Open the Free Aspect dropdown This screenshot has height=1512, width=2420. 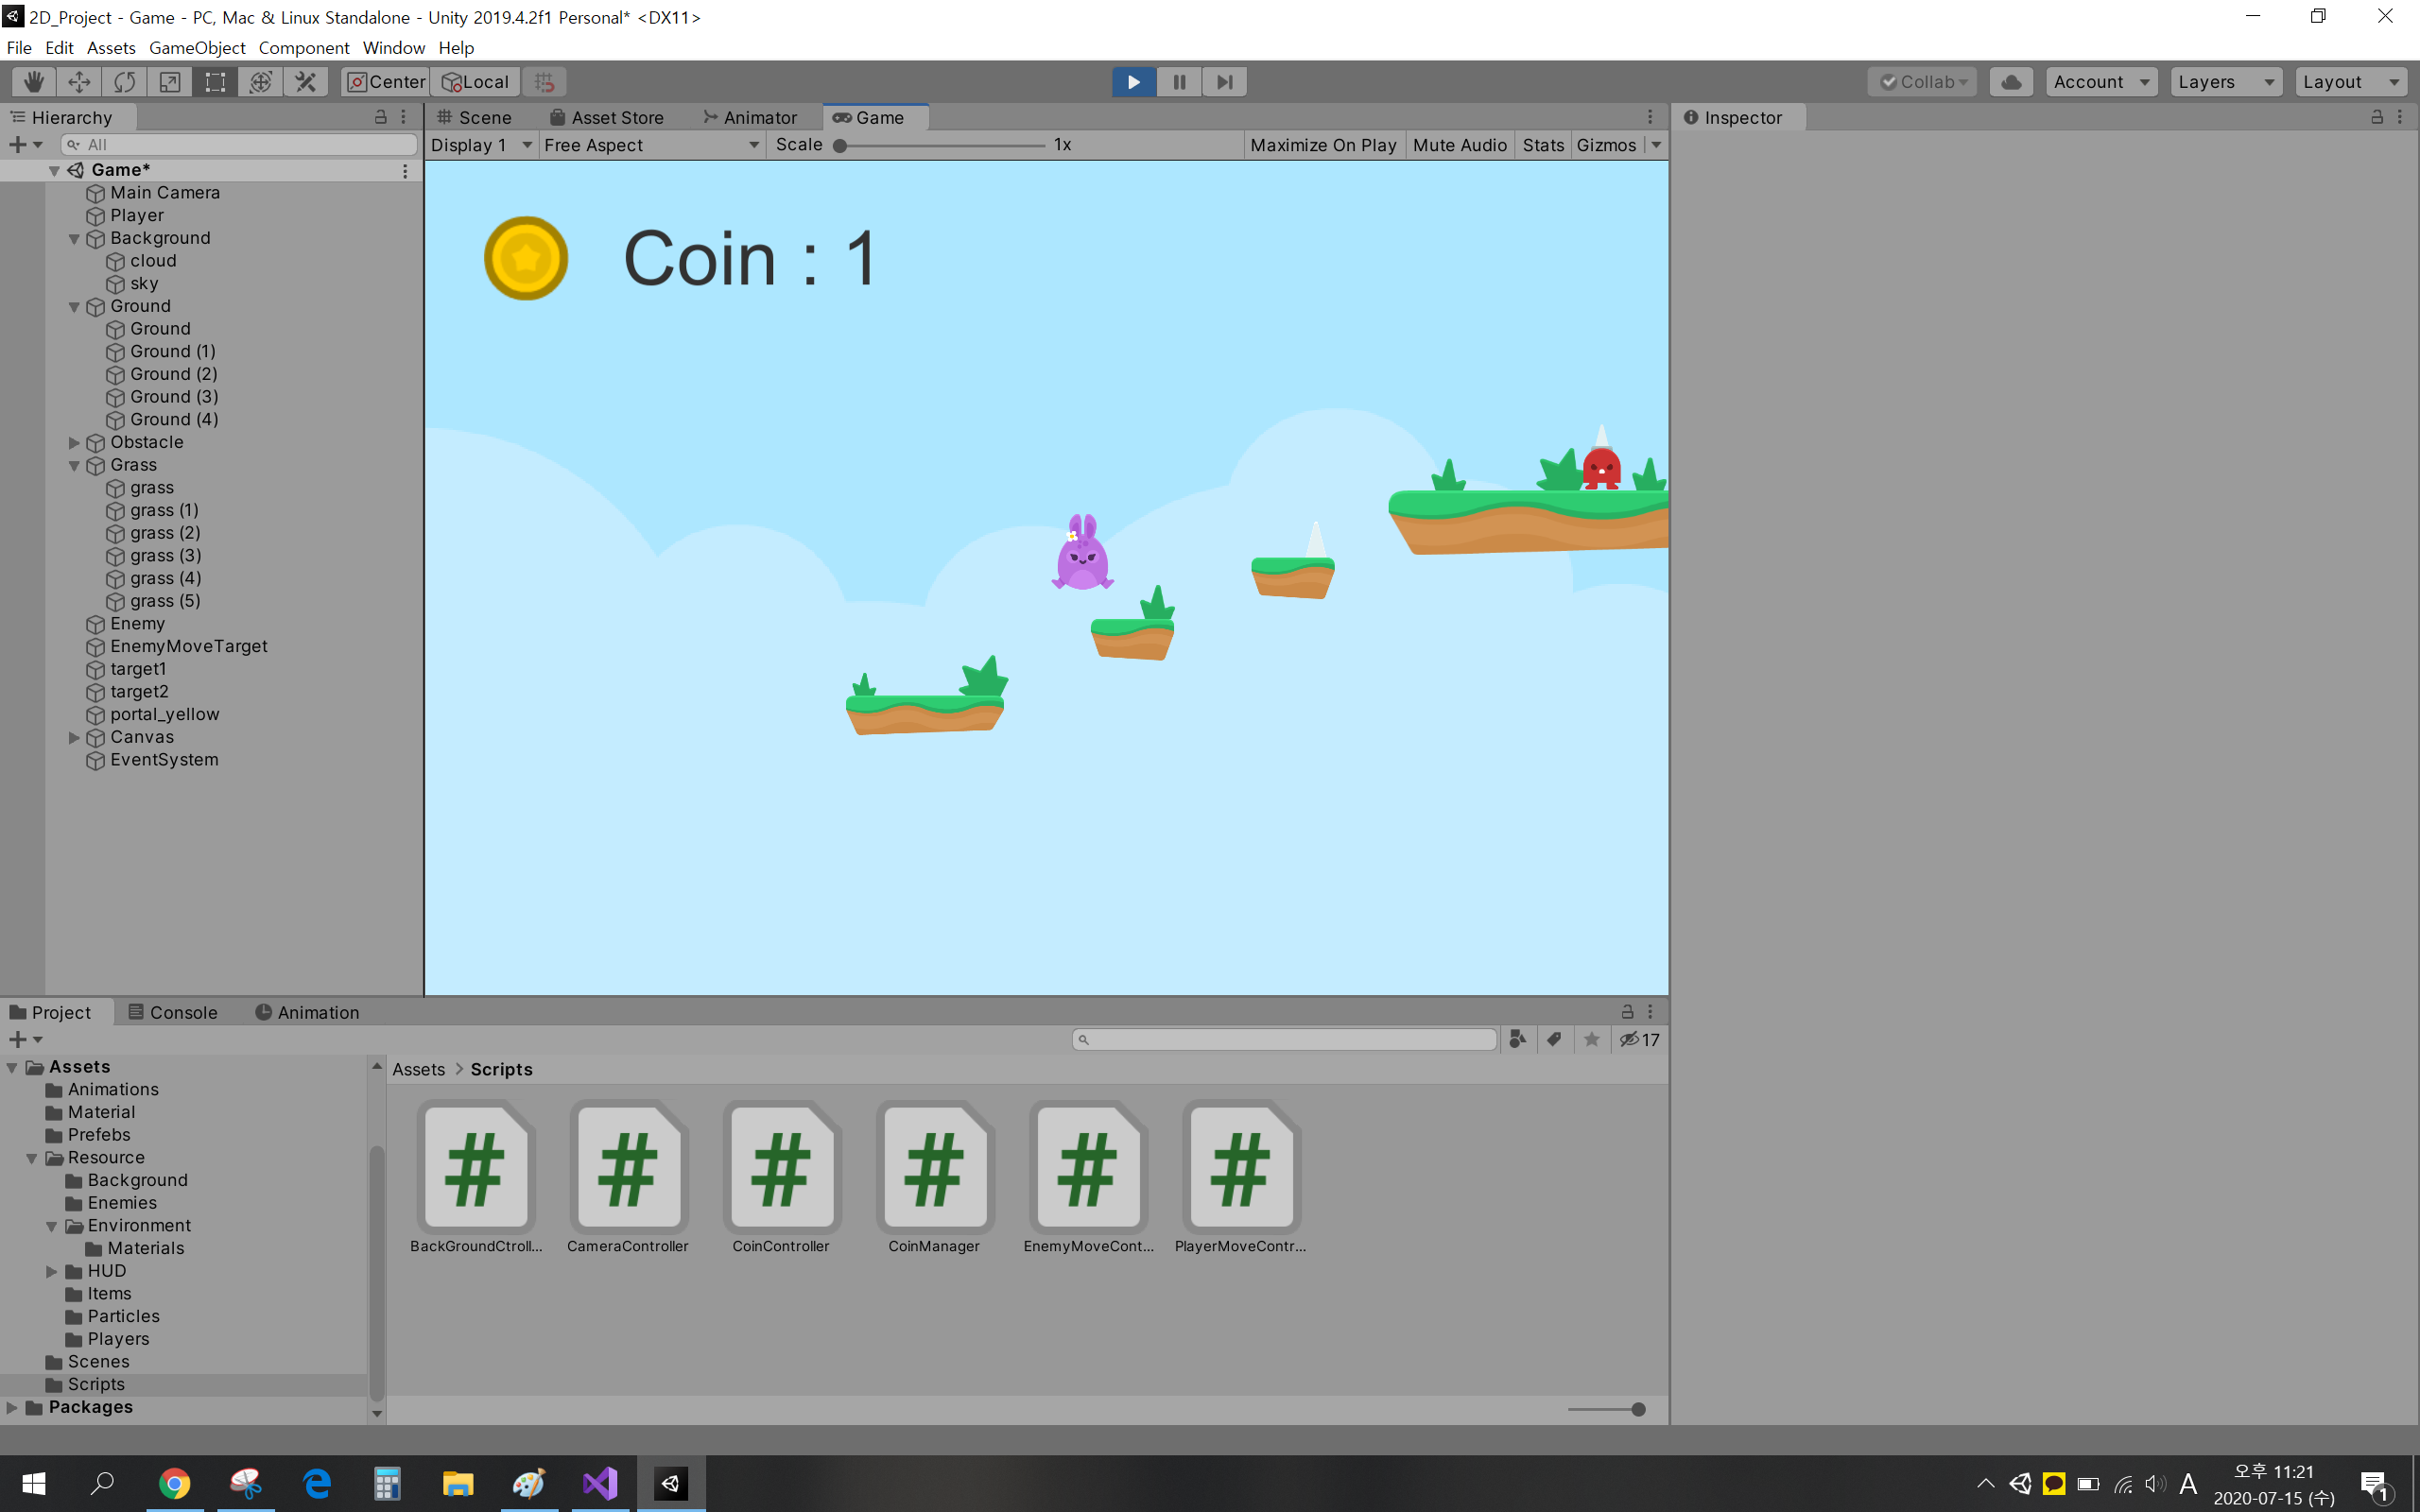[x=650, y=145]
